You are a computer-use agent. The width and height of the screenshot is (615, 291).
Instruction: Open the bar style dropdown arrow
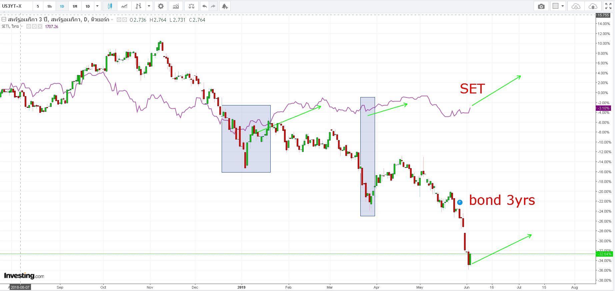coord(149,6)
